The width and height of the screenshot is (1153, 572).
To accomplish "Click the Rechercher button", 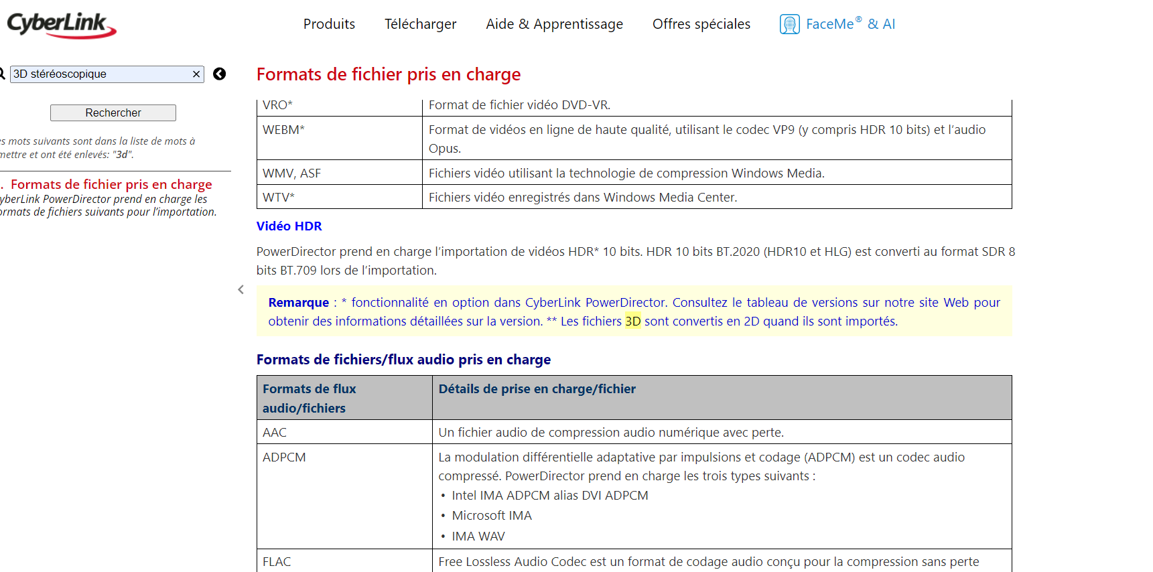I will tap(113, 113).
